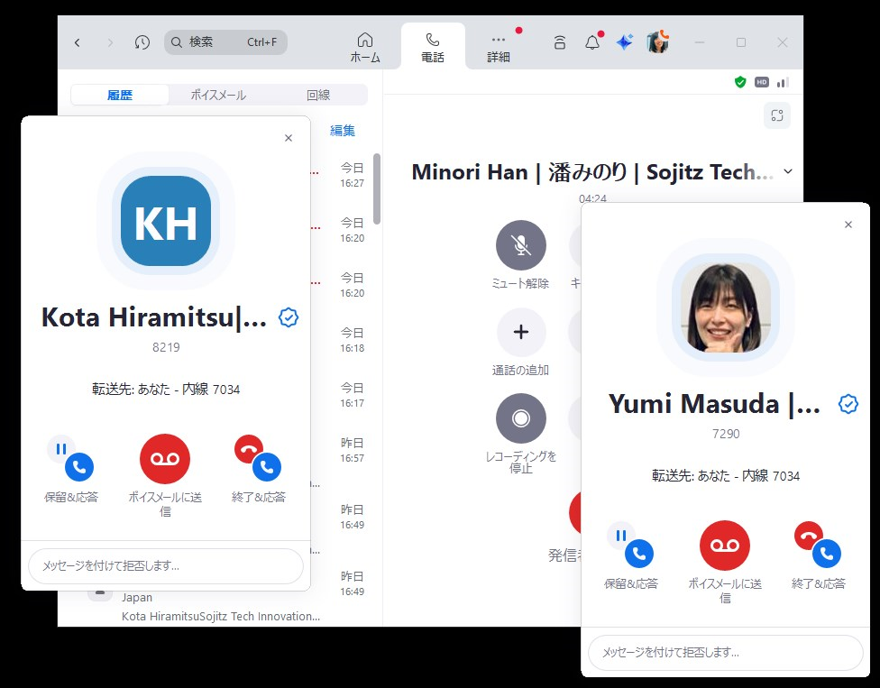The width and height of the screenshot is (880, 688).
Task: Click 終了&応答 in Kota Hiramitsu popup
Action: click(x=259, y=460)
